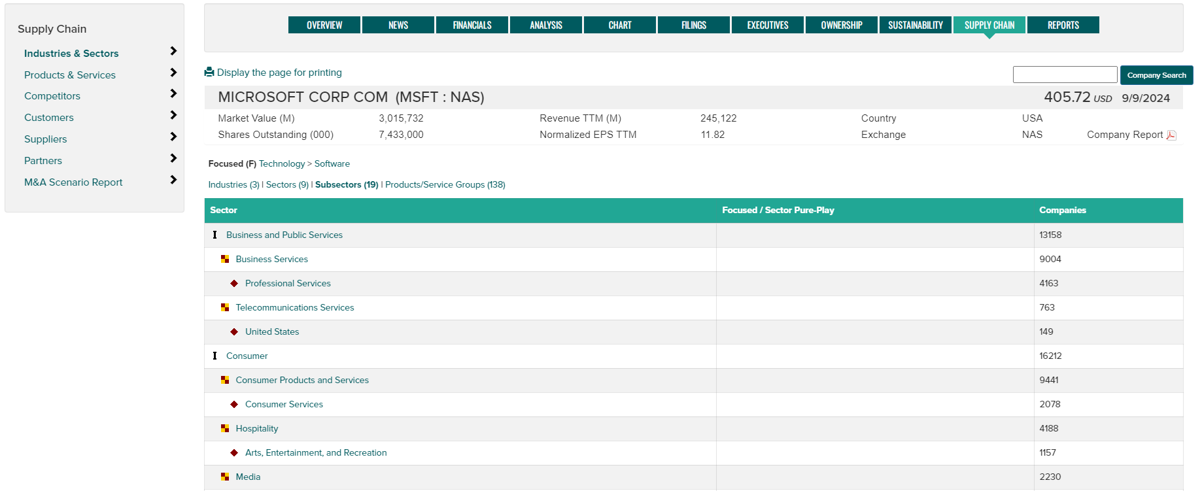The height and width of the screenshot is (491, 1202).
Task: Expand the Industries & Sectors chevron
Action: [x=173, y=51]
